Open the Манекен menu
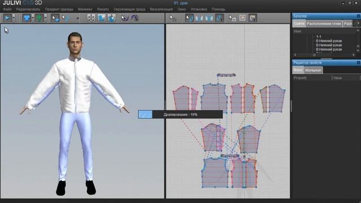Image resolution: width=361 pixels, height=203 pixels. coord(85,9)
